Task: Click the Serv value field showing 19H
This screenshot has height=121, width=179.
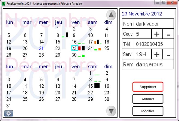Action: tap(143, 54)
